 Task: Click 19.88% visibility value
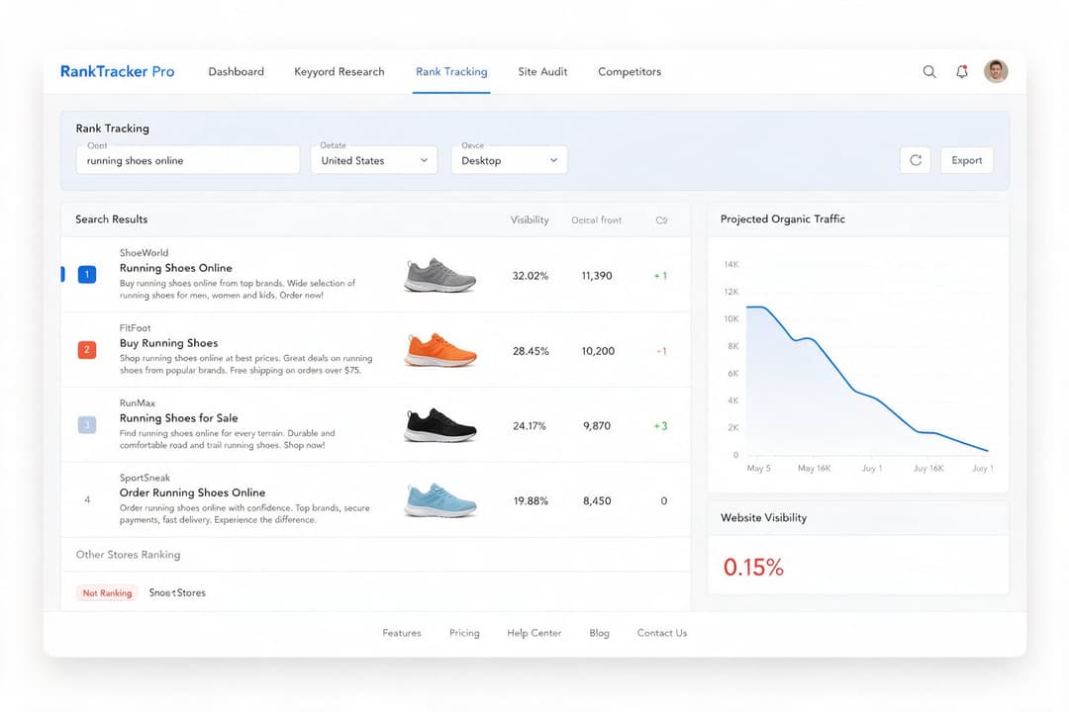pyautogui.click(x=531, y=500)
